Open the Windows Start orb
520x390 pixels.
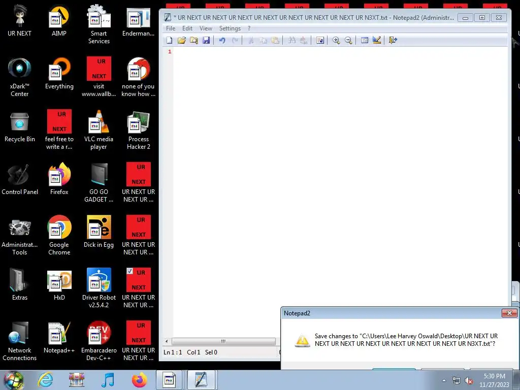[x=14, y=380]
